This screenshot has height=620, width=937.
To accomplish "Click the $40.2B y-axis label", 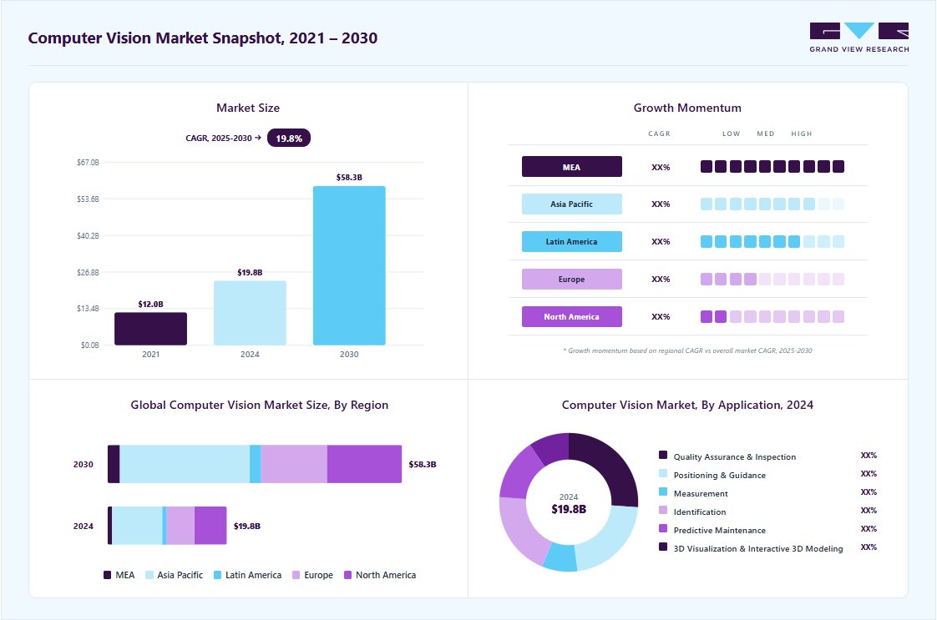I will click(88, 236).
